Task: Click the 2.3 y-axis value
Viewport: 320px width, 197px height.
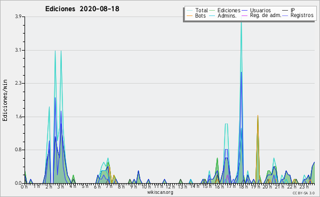Action: [x=18, y=83]
